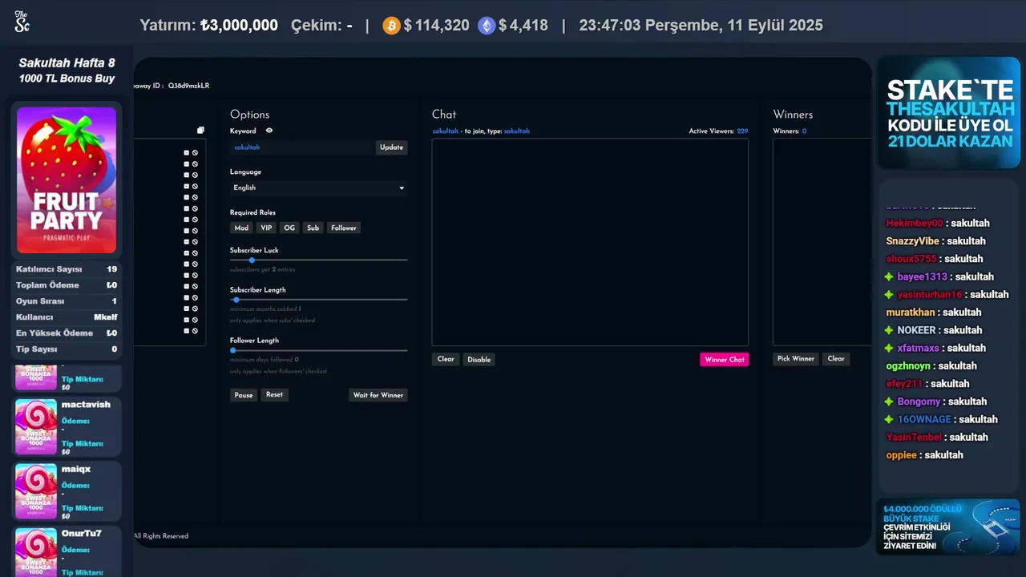Click the Yatırım ₺3,000,000 text
This screenshot has height=577, width=1026.
pyautogui.click(x=208, y=26)
